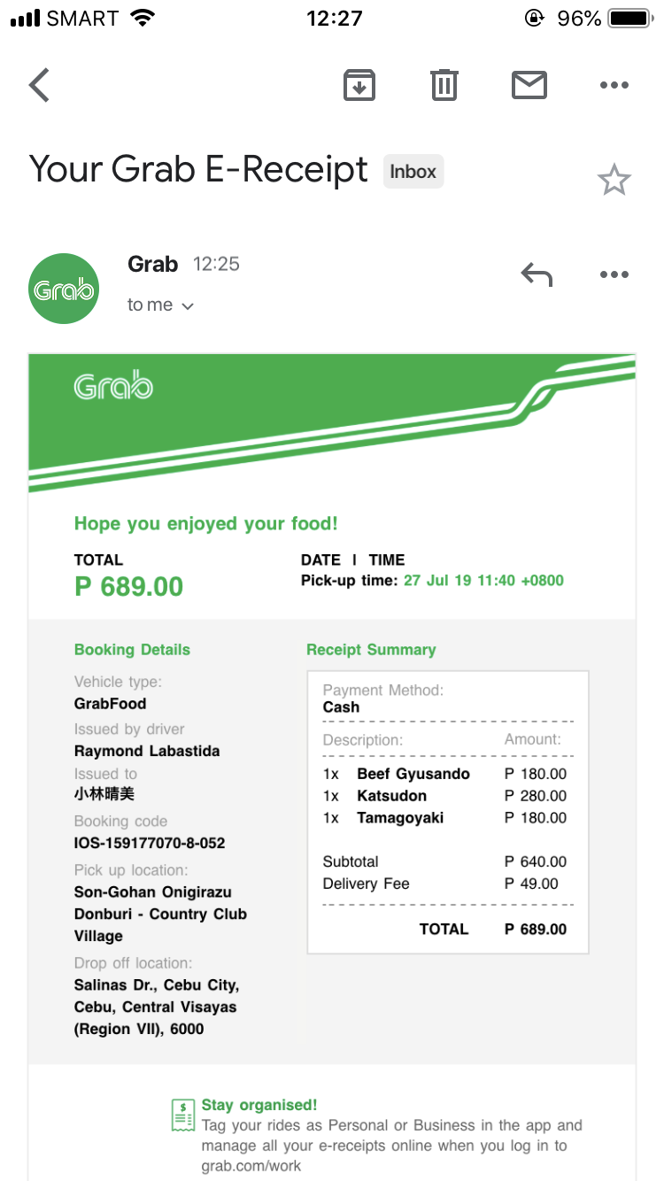Tap the P 689.00 total amount
Image resolution: width=664 pixels, height=1181 pixels.
click(x=129, y=586)
